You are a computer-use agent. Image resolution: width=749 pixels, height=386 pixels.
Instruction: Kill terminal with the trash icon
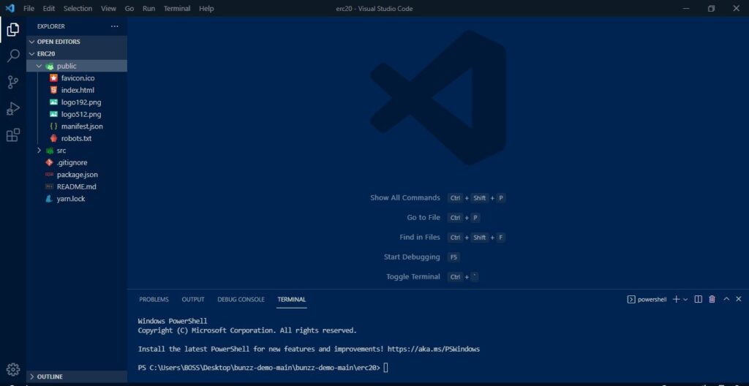click(x=712, y=299)
